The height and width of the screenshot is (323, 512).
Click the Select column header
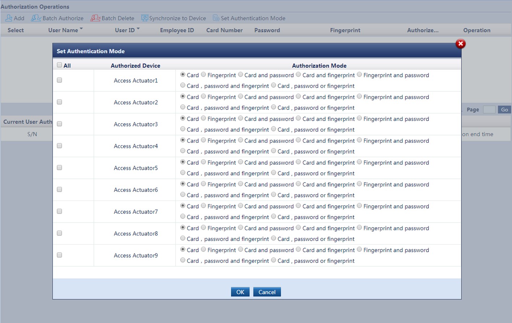(16, 30)
